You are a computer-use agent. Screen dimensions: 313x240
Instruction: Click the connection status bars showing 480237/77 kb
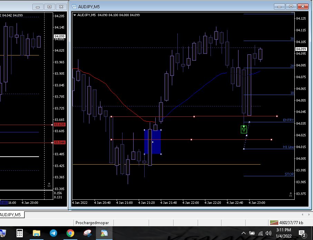click(274, 223)
